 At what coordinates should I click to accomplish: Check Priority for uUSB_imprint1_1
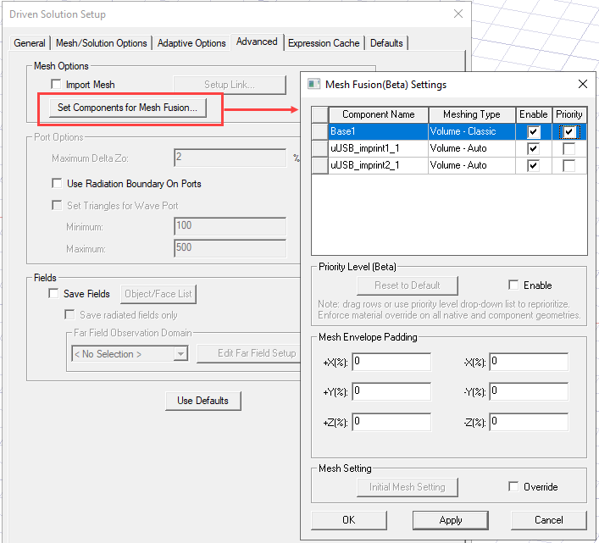click(568, 148)
